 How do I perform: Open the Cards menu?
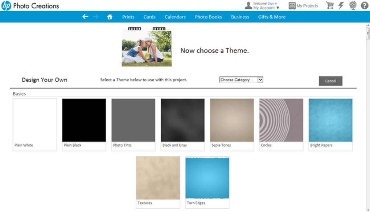click(x=149, y=17)
